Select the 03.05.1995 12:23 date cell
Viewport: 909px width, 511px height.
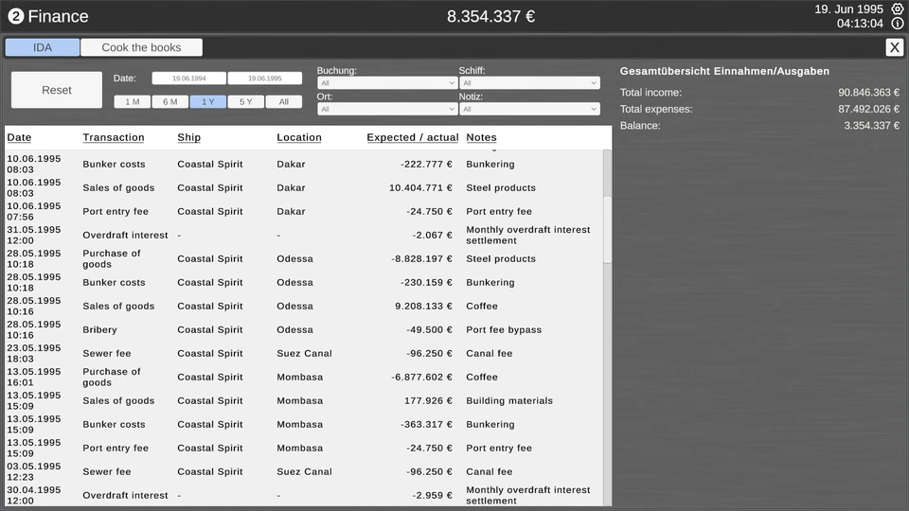(34, 471)
